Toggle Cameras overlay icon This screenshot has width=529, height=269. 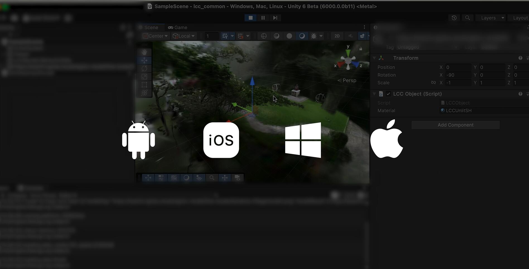(237, 177)
